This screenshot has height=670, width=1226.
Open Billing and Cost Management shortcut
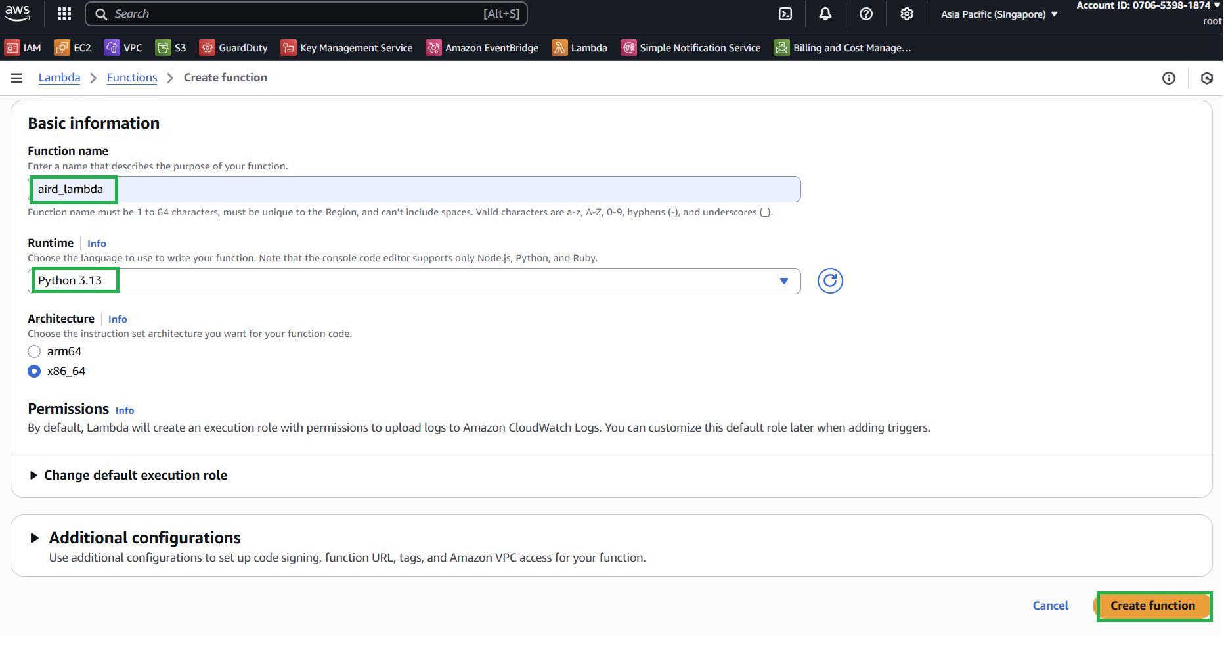click(x=843, y=48)
